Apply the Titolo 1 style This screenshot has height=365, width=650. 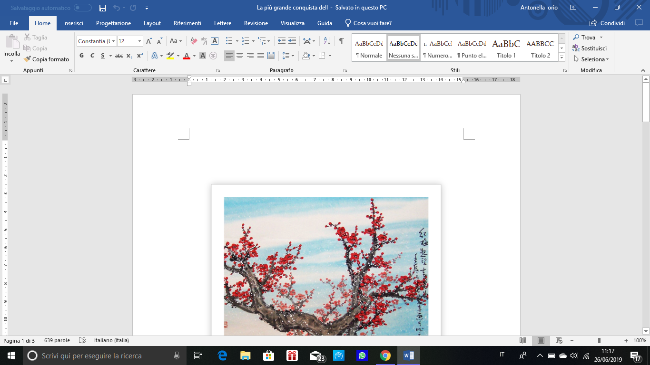click(506, 48)
